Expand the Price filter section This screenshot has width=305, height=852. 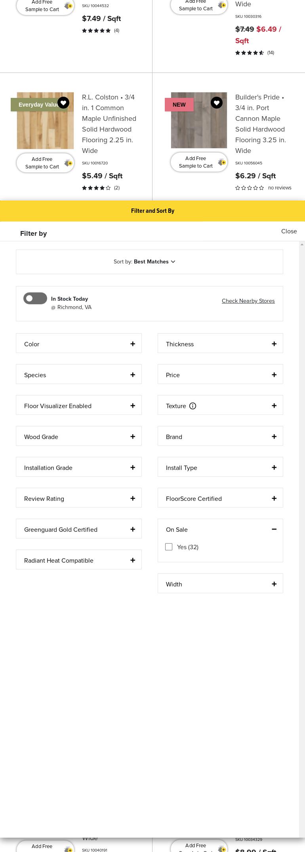point(220,375)
